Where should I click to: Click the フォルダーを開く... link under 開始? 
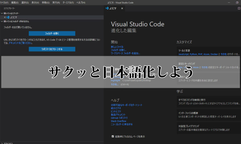pyautogui.click(x=118, y=50)
